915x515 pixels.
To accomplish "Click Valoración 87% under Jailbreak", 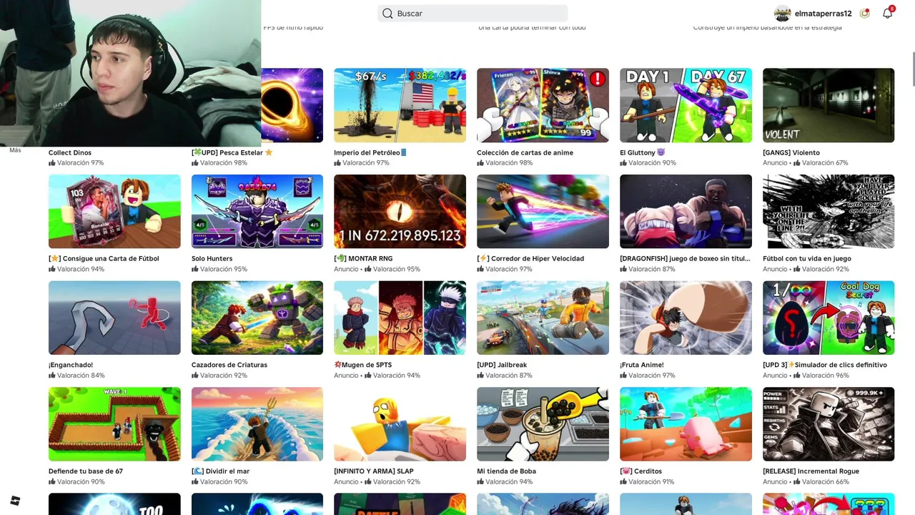I will pyautogui.click(x=505, y=376).
